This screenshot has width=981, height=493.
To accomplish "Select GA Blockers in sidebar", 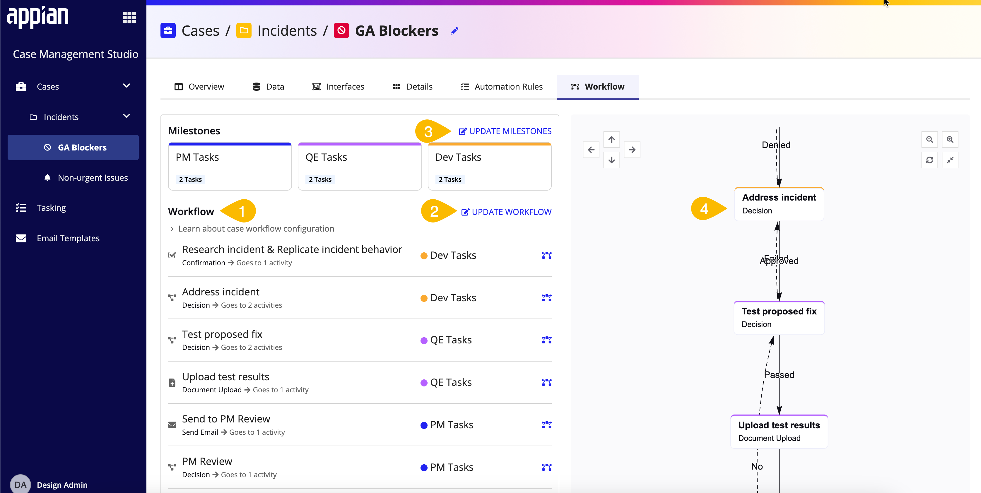I will pyautogui.click(x=73, y=147).
